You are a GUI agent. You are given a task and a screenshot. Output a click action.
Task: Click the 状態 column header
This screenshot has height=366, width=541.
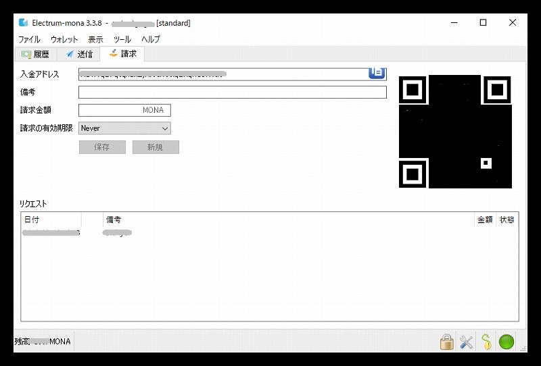click(x=507, y=219)
